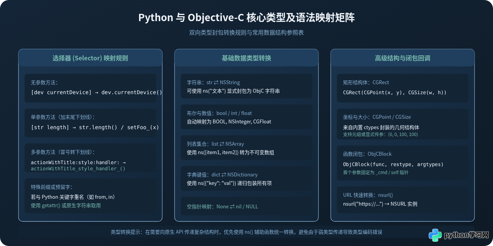Click the "支持元组或显式传参:(0, 0, 100, 100)" note
The height and width of the screenshot is (246, 493).
[380, 135]
